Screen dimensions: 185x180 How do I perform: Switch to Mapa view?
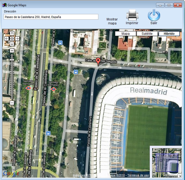click(126, 34)
